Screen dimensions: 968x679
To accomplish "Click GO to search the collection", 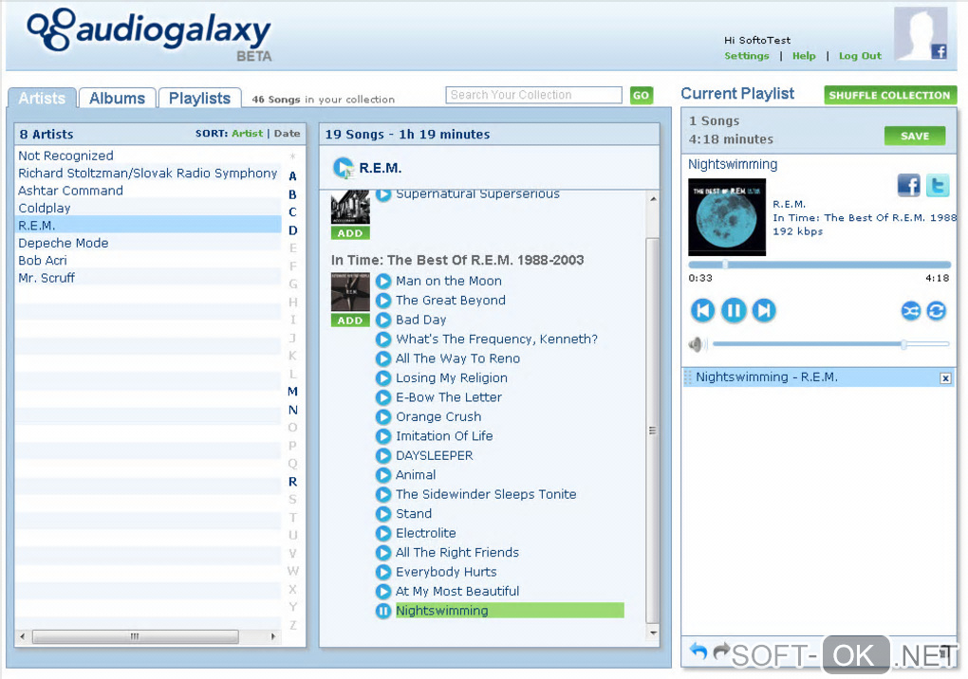I will tap(641, 95).
